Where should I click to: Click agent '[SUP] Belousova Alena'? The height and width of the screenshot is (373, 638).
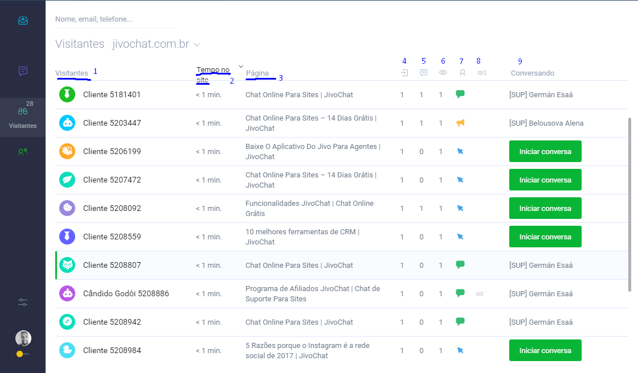[546, 123]
